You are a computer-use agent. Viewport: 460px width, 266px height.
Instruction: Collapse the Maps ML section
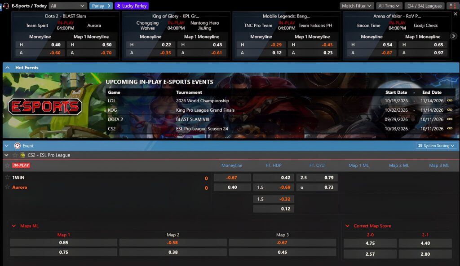(x=14, y=226)
